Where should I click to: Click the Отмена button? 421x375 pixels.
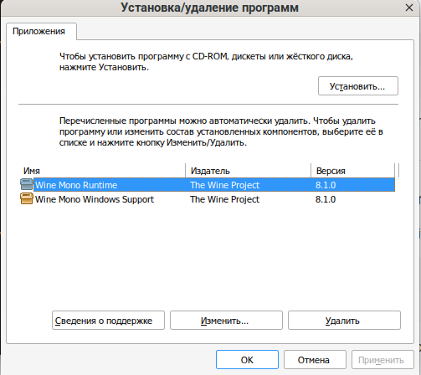coord(315,360)
